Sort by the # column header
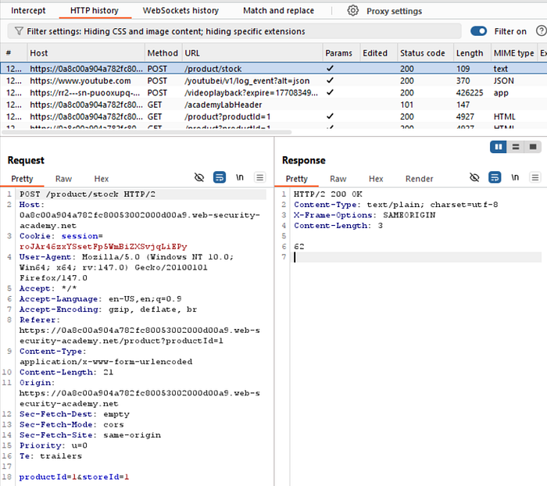 [x=13, y=53]
